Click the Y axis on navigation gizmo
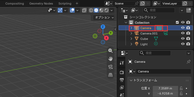Screen dimensions: 194x97 [111, 33]
